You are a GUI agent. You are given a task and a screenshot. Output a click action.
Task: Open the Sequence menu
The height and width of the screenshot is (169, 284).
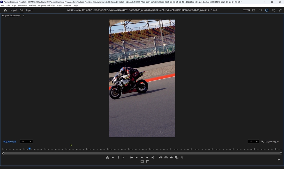coord(22,6)
